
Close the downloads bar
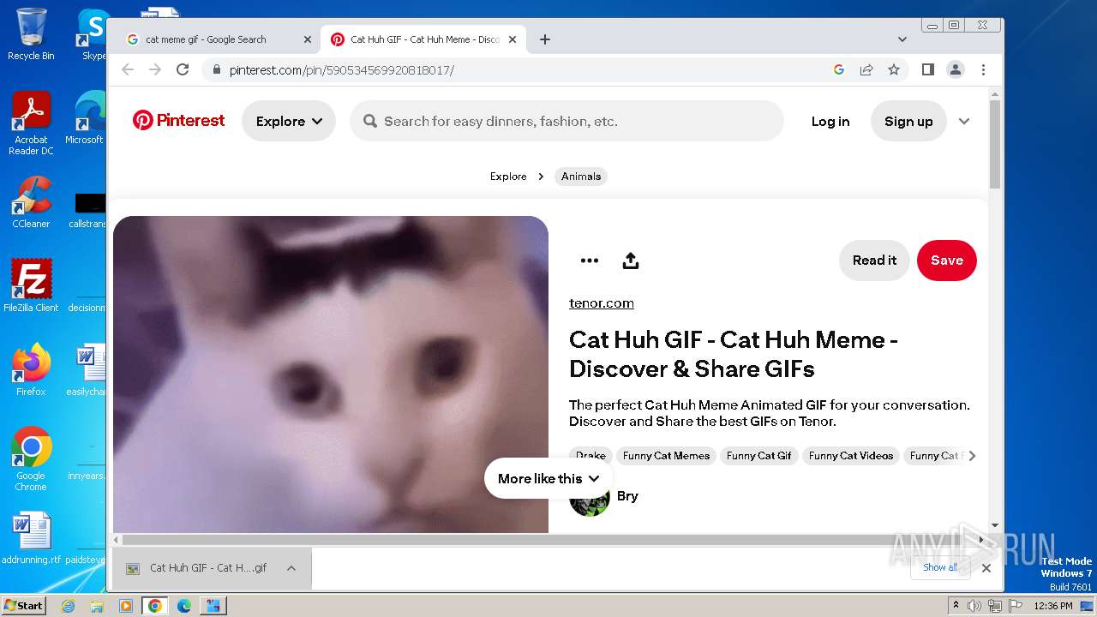[x=986, y=568]
